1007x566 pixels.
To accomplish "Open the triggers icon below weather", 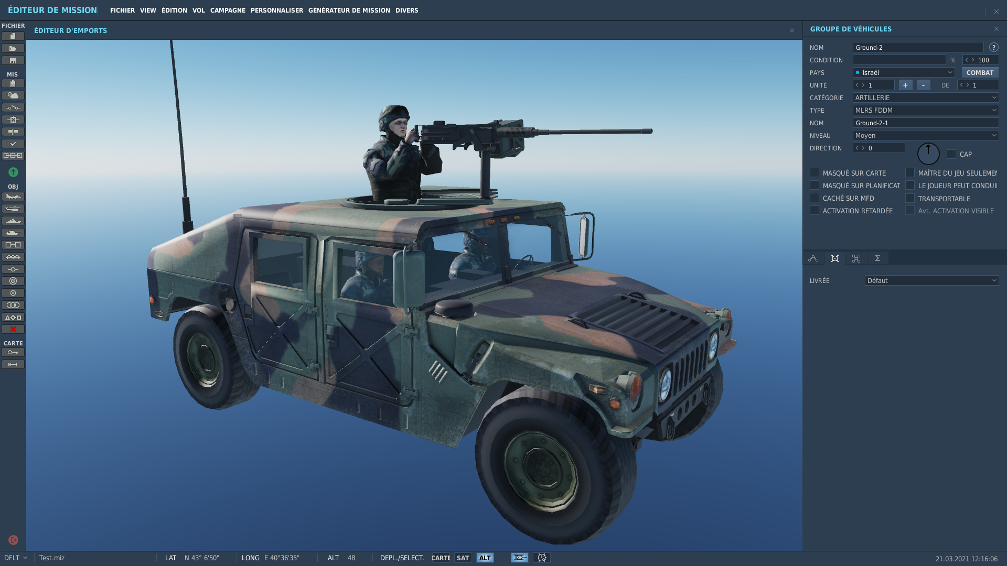I will pyautogui.click(x=13, y=107).
